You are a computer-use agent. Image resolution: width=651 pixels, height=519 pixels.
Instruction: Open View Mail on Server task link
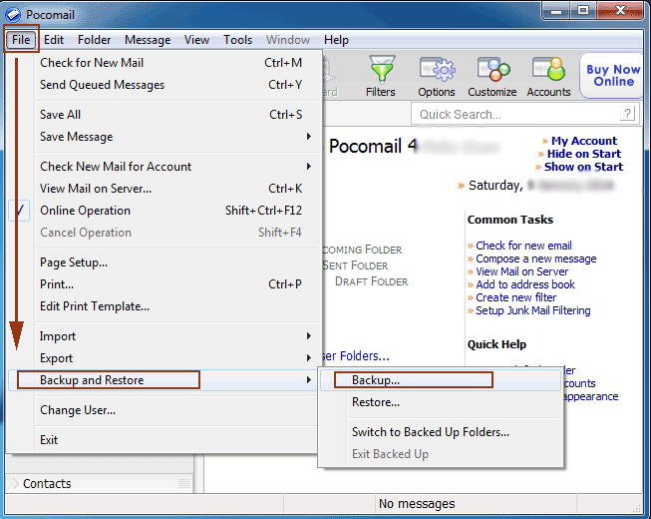[x=521, y=271]
